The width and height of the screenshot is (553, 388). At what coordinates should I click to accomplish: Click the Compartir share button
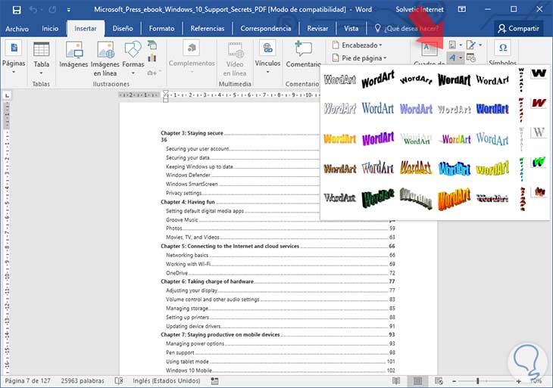[518, 29]
